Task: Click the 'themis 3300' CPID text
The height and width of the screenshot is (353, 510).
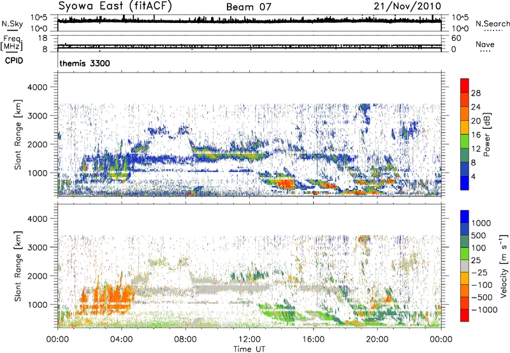Action: [x=85, y=63]
